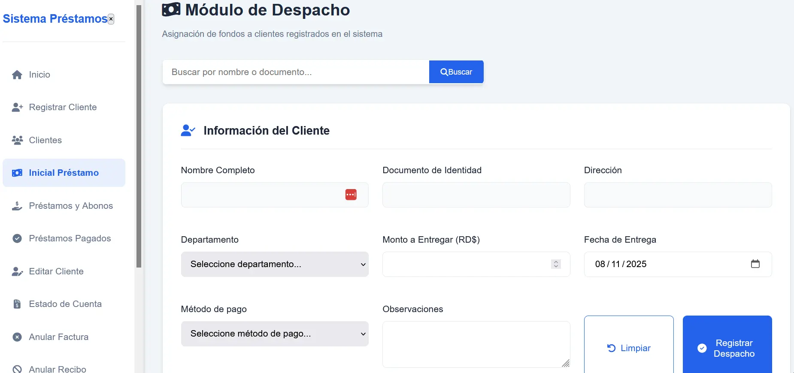794x373 pixels.
Task: Open the Inicio menu item
Action: pos(64,75)
